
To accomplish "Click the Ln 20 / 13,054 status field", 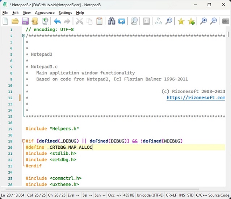I will (x=13, y=195).
